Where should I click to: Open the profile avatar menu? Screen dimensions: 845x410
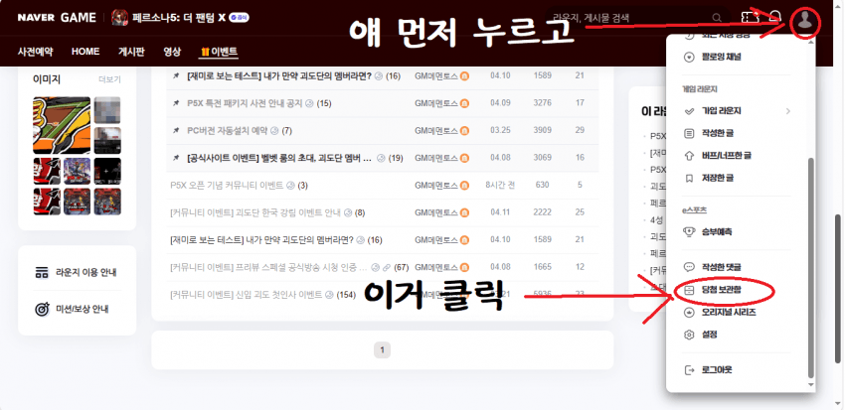805,20
